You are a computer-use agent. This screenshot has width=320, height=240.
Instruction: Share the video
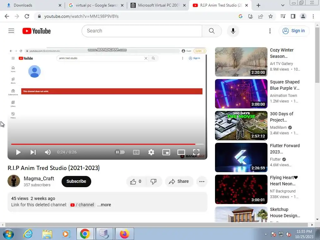click(x=179, y=182)
